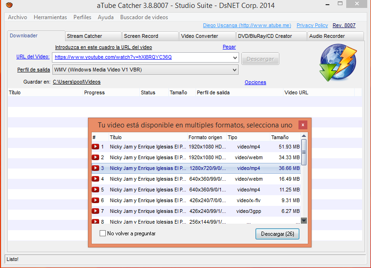The width and height of the screenshot is (371, 268).
Task: Click YouTube icon for format row 7
Action: (95, 211)
